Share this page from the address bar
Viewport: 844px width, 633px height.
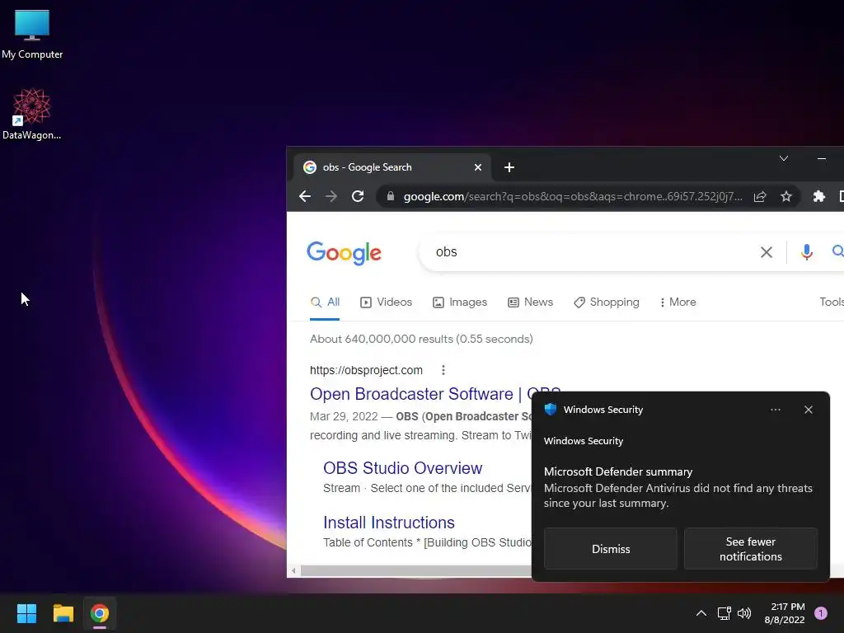759,196
